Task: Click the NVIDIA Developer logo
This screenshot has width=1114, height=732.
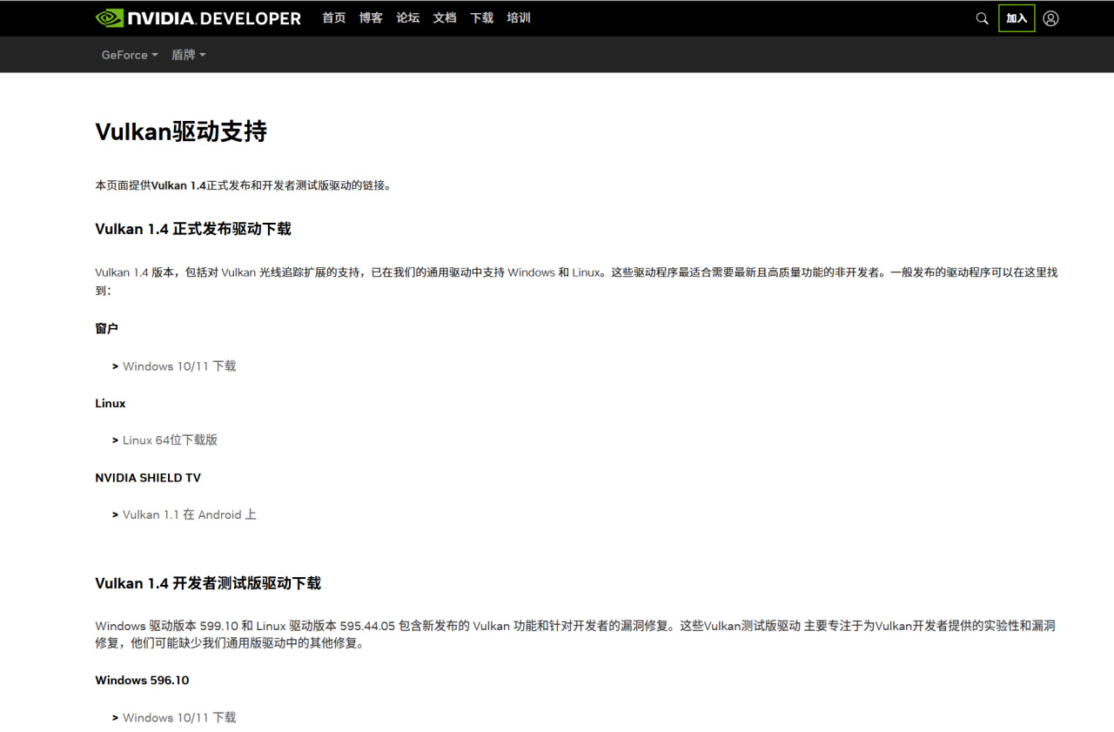Action: coord(198,18)
